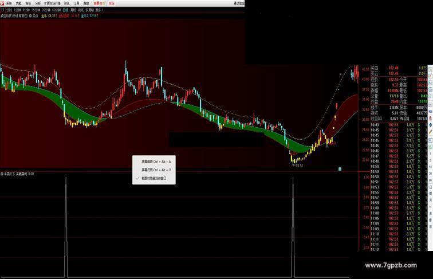This screenshot has width=433, height=279.
Task: Switch to the 月线 period tab
Action: [x=81, y=10]
